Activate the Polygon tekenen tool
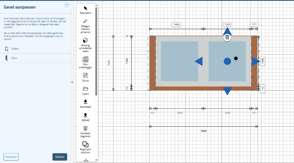 click(85, 22)
